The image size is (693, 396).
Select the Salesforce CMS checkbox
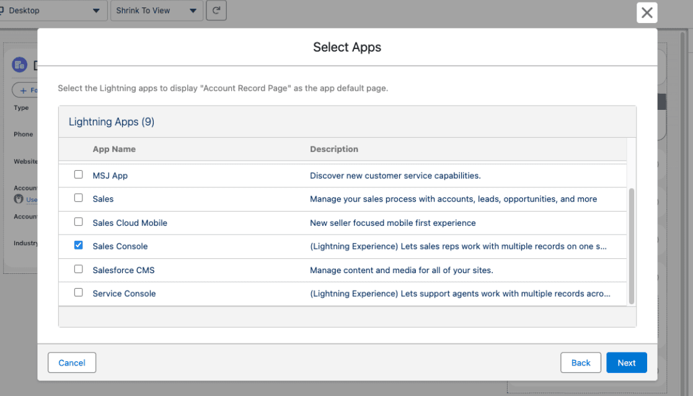[79, 269]
